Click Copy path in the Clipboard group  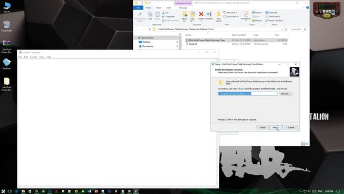(x=168, y=17)
